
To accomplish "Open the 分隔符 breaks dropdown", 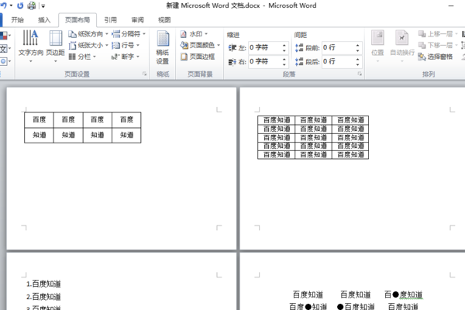I will tap(129, 34).
